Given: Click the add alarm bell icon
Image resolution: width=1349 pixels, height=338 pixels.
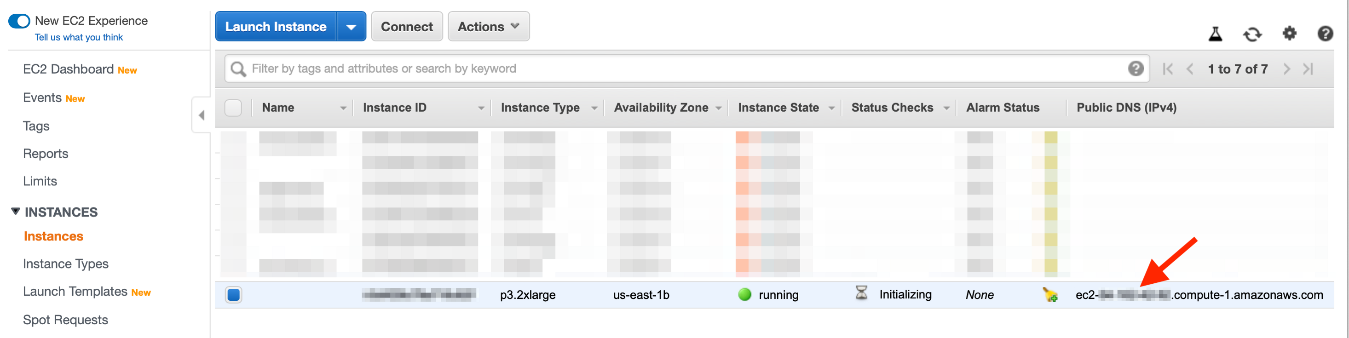Looking at the screenshot, I should click(x=1049, y=295).
